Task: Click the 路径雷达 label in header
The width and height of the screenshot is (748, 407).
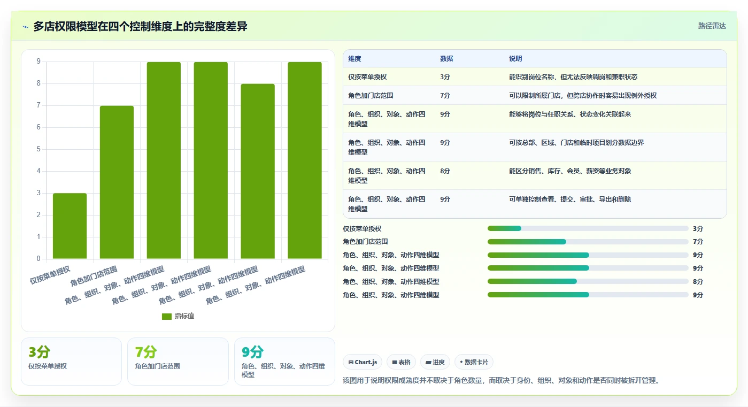Action: (712, 26)
